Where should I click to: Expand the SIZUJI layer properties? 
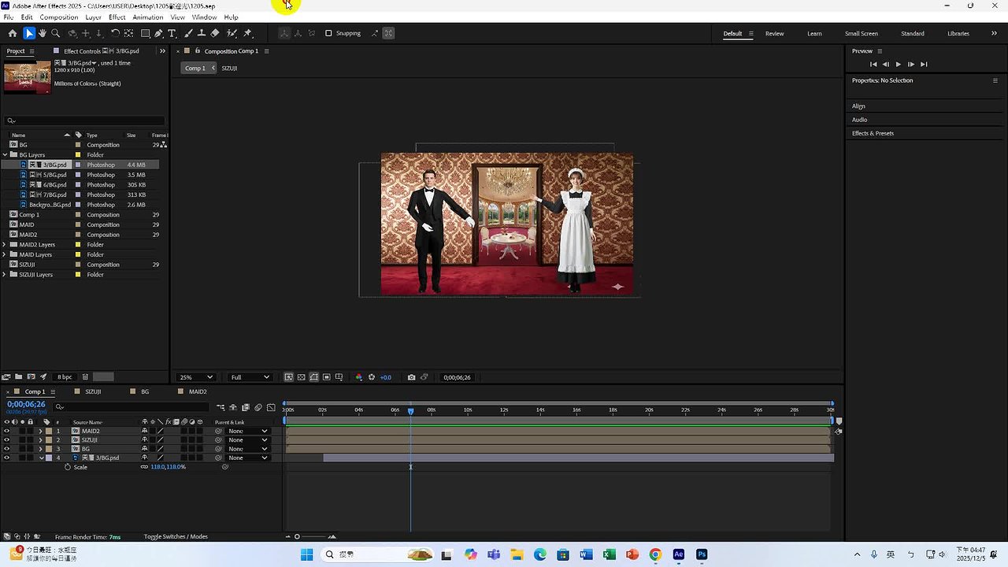tap(41, 440)
